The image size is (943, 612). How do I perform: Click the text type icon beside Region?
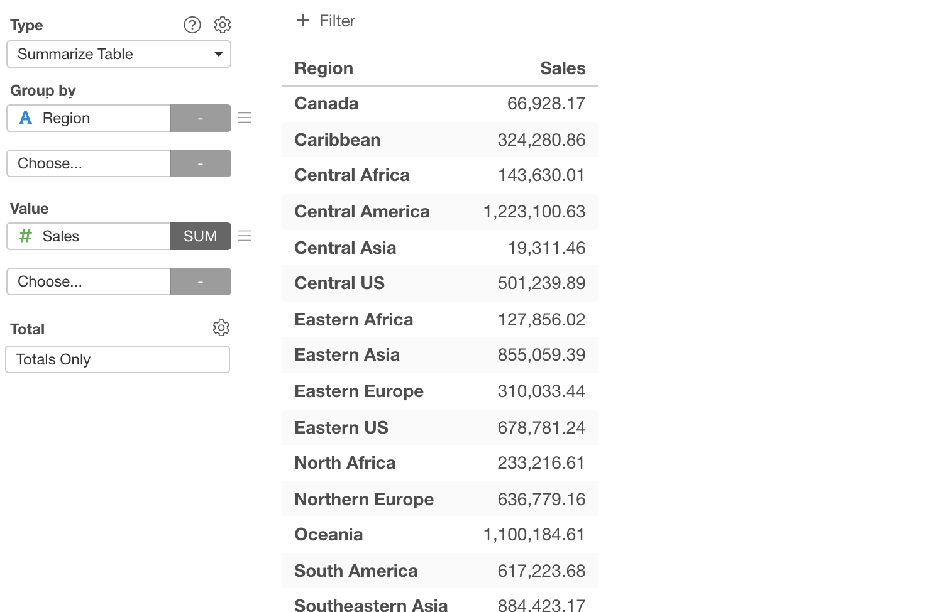(26, 118)
